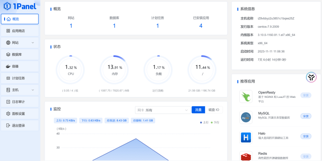Screen dimensions: 322x161
Task: Click the host server icon
Action: coord(8,90)
